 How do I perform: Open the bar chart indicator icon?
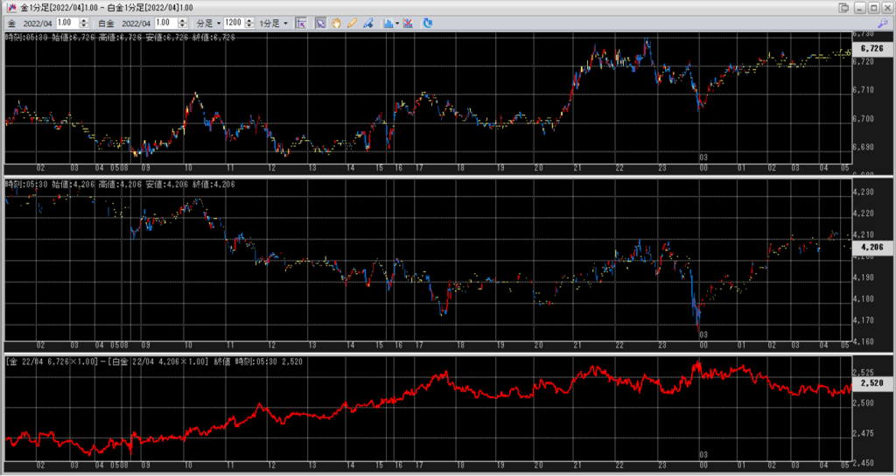coord(388,23)
